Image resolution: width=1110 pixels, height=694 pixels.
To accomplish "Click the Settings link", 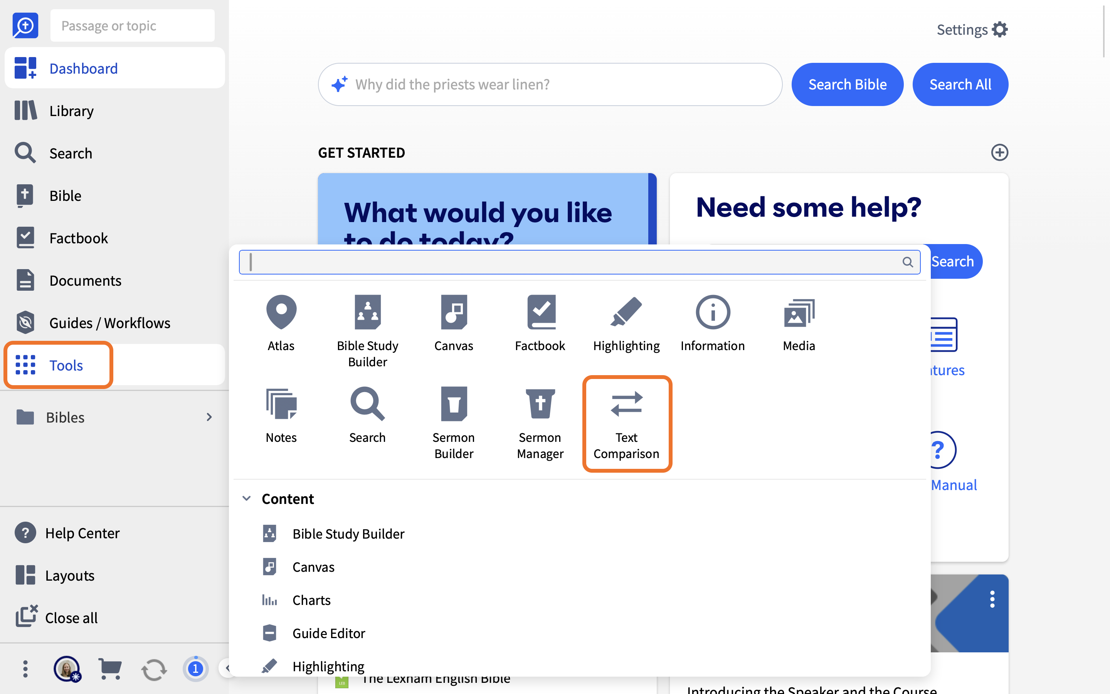I will pos(962,29).
